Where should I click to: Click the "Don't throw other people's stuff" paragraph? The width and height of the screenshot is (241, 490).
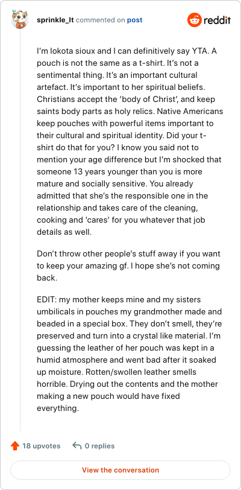click(128, 266)
